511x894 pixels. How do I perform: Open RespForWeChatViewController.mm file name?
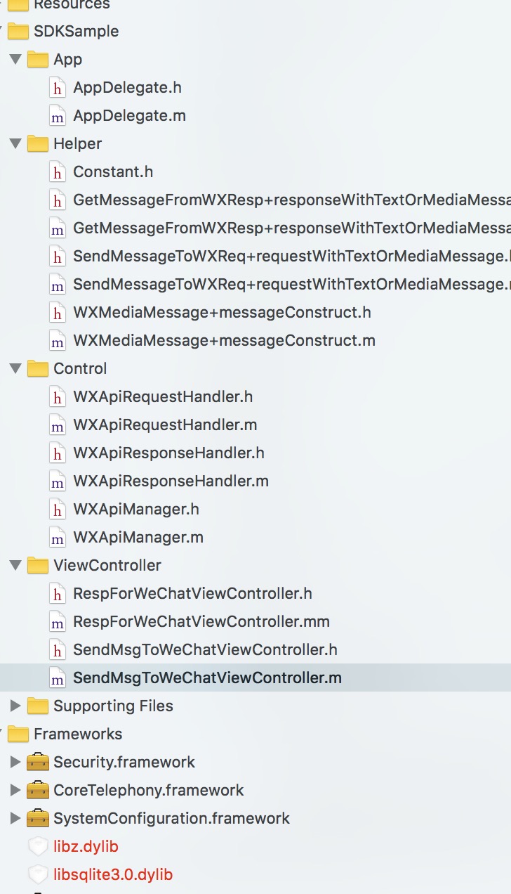201,622
